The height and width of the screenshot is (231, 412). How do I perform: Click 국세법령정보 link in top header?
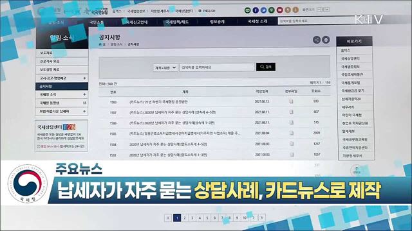(136, 11)
